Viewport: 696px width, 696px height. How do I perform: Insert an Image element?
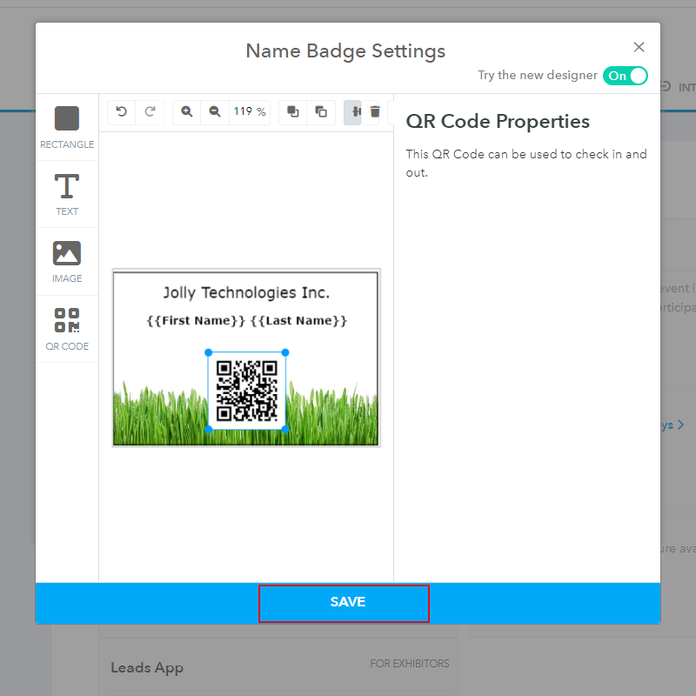tap(67, 261)
